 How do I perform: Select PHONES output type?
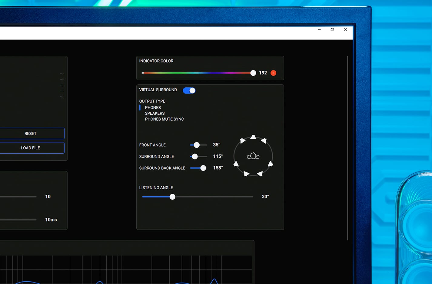click(x=153, y=108)
